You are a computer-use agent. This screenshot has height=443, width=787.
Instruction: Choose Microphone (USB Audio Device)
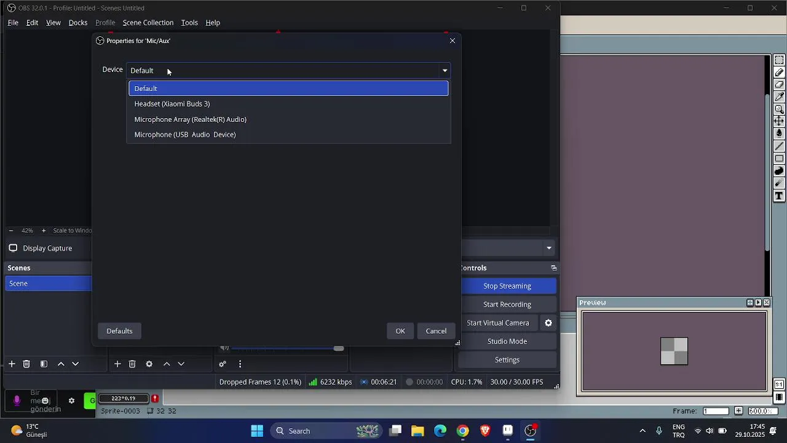pos(288,135)
